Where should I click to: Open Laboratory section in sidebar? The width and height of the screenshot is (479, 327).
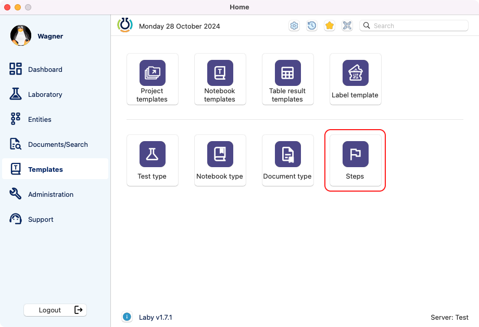pyautogui.click(x=55, y=94)
